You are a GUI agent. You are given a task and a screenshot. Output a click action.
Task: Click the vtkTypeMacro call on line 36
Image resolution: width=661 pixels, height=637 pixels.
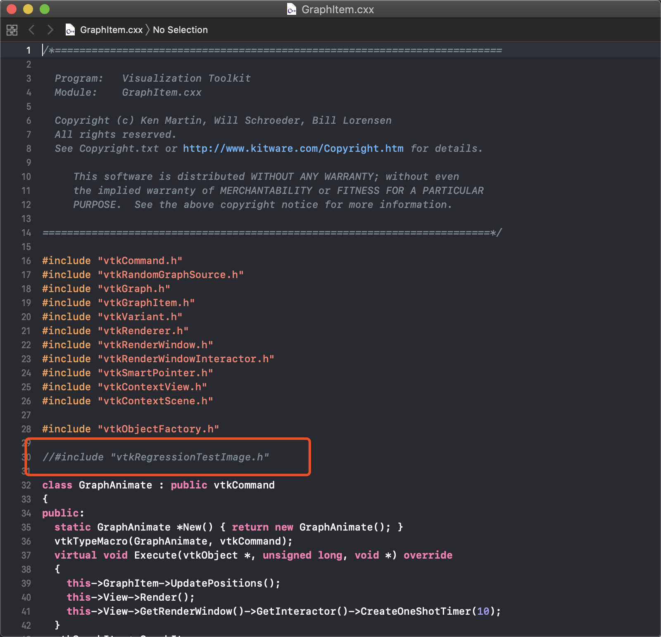(174, 541)
